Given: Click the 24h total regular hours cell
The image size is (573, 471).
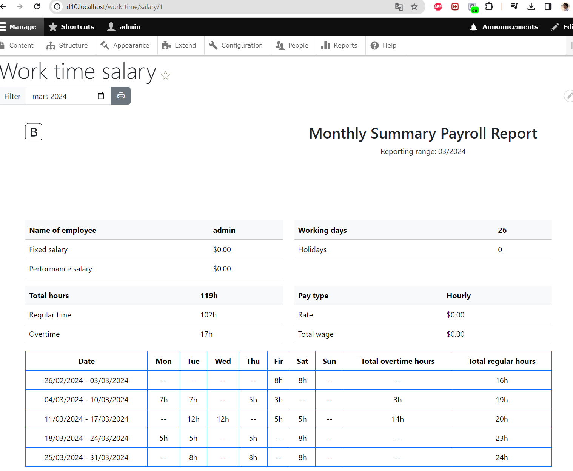Looking at the screenshot, I should [x=502, y=457].
